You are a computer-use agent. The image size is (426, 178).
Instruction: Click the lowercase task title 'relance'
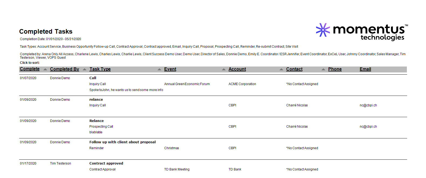96,100
